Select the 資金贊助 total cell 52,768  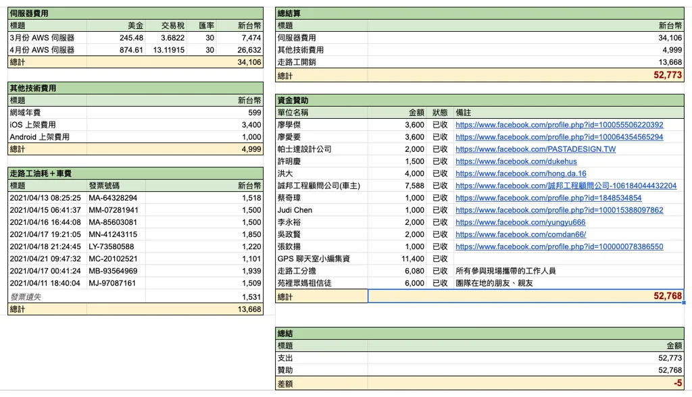(526, 296)
